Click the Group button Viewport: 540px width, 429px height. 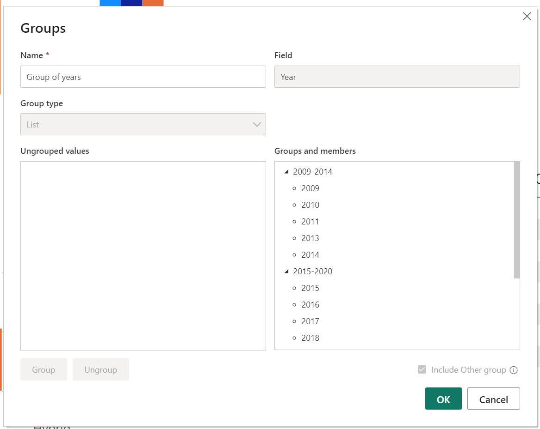pos(44,369)
